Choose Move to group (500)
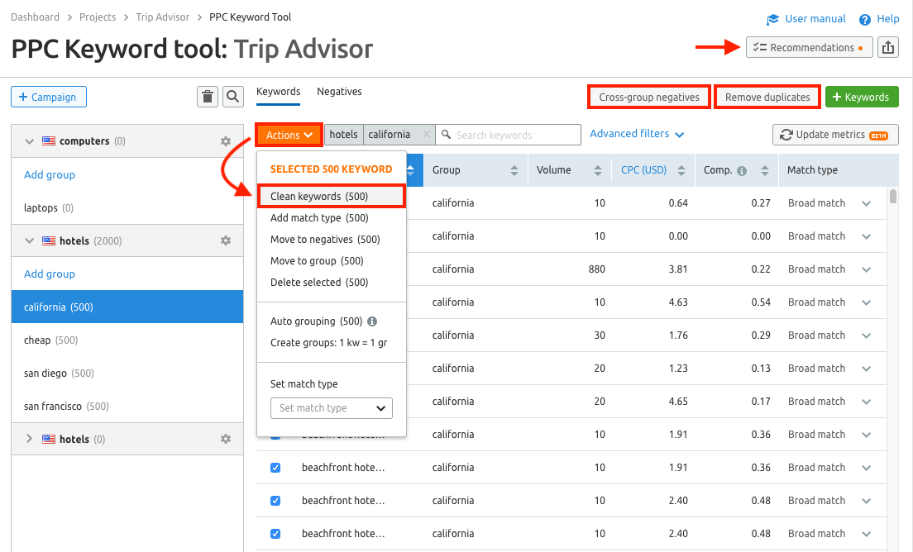This screenshot has height=552, width=913. click(317, 261)
